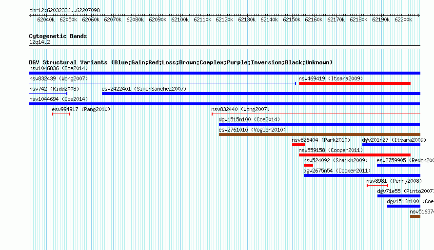Viewport: 434px width, 250px height.
Task: Select the nsv1044694 (Coe2014) gain bar
Action: pyautogui.click(x=224, y=104)
